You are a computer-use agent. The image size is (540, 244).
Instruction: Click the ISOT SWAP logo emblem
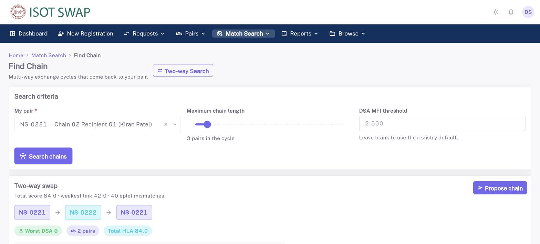point(18,12)
